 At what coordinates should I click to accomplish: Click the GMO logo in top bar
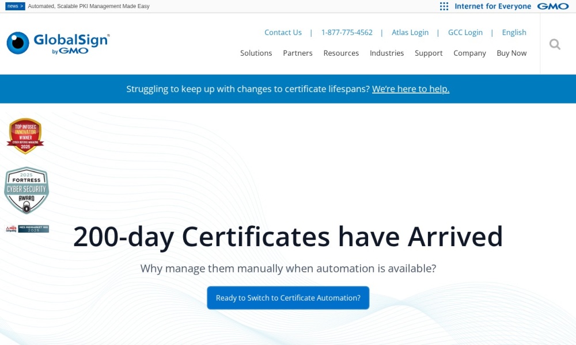553,6
